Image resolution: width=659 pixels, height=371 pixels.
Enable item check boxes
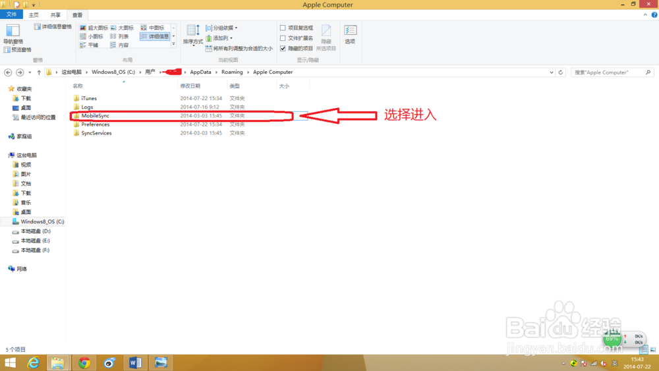297,28
